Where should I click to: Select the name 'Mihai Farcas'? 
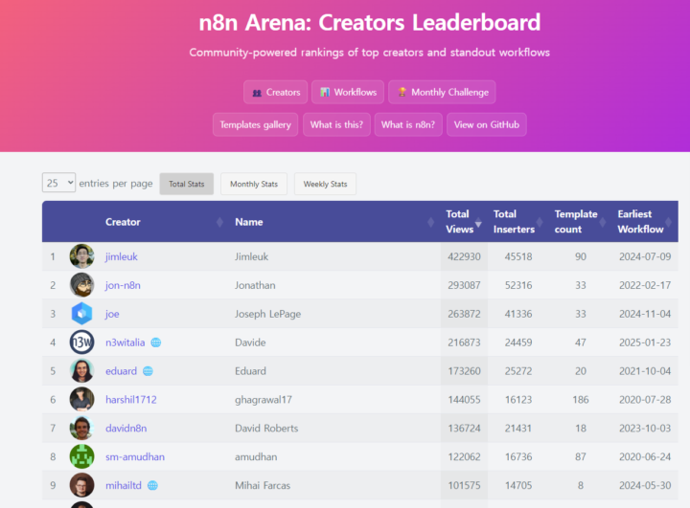(x=263, y=485)
